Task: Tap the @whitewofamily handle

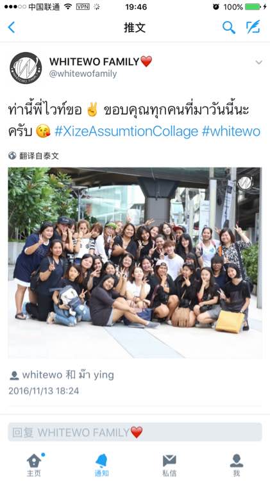Action: point(83,74)
